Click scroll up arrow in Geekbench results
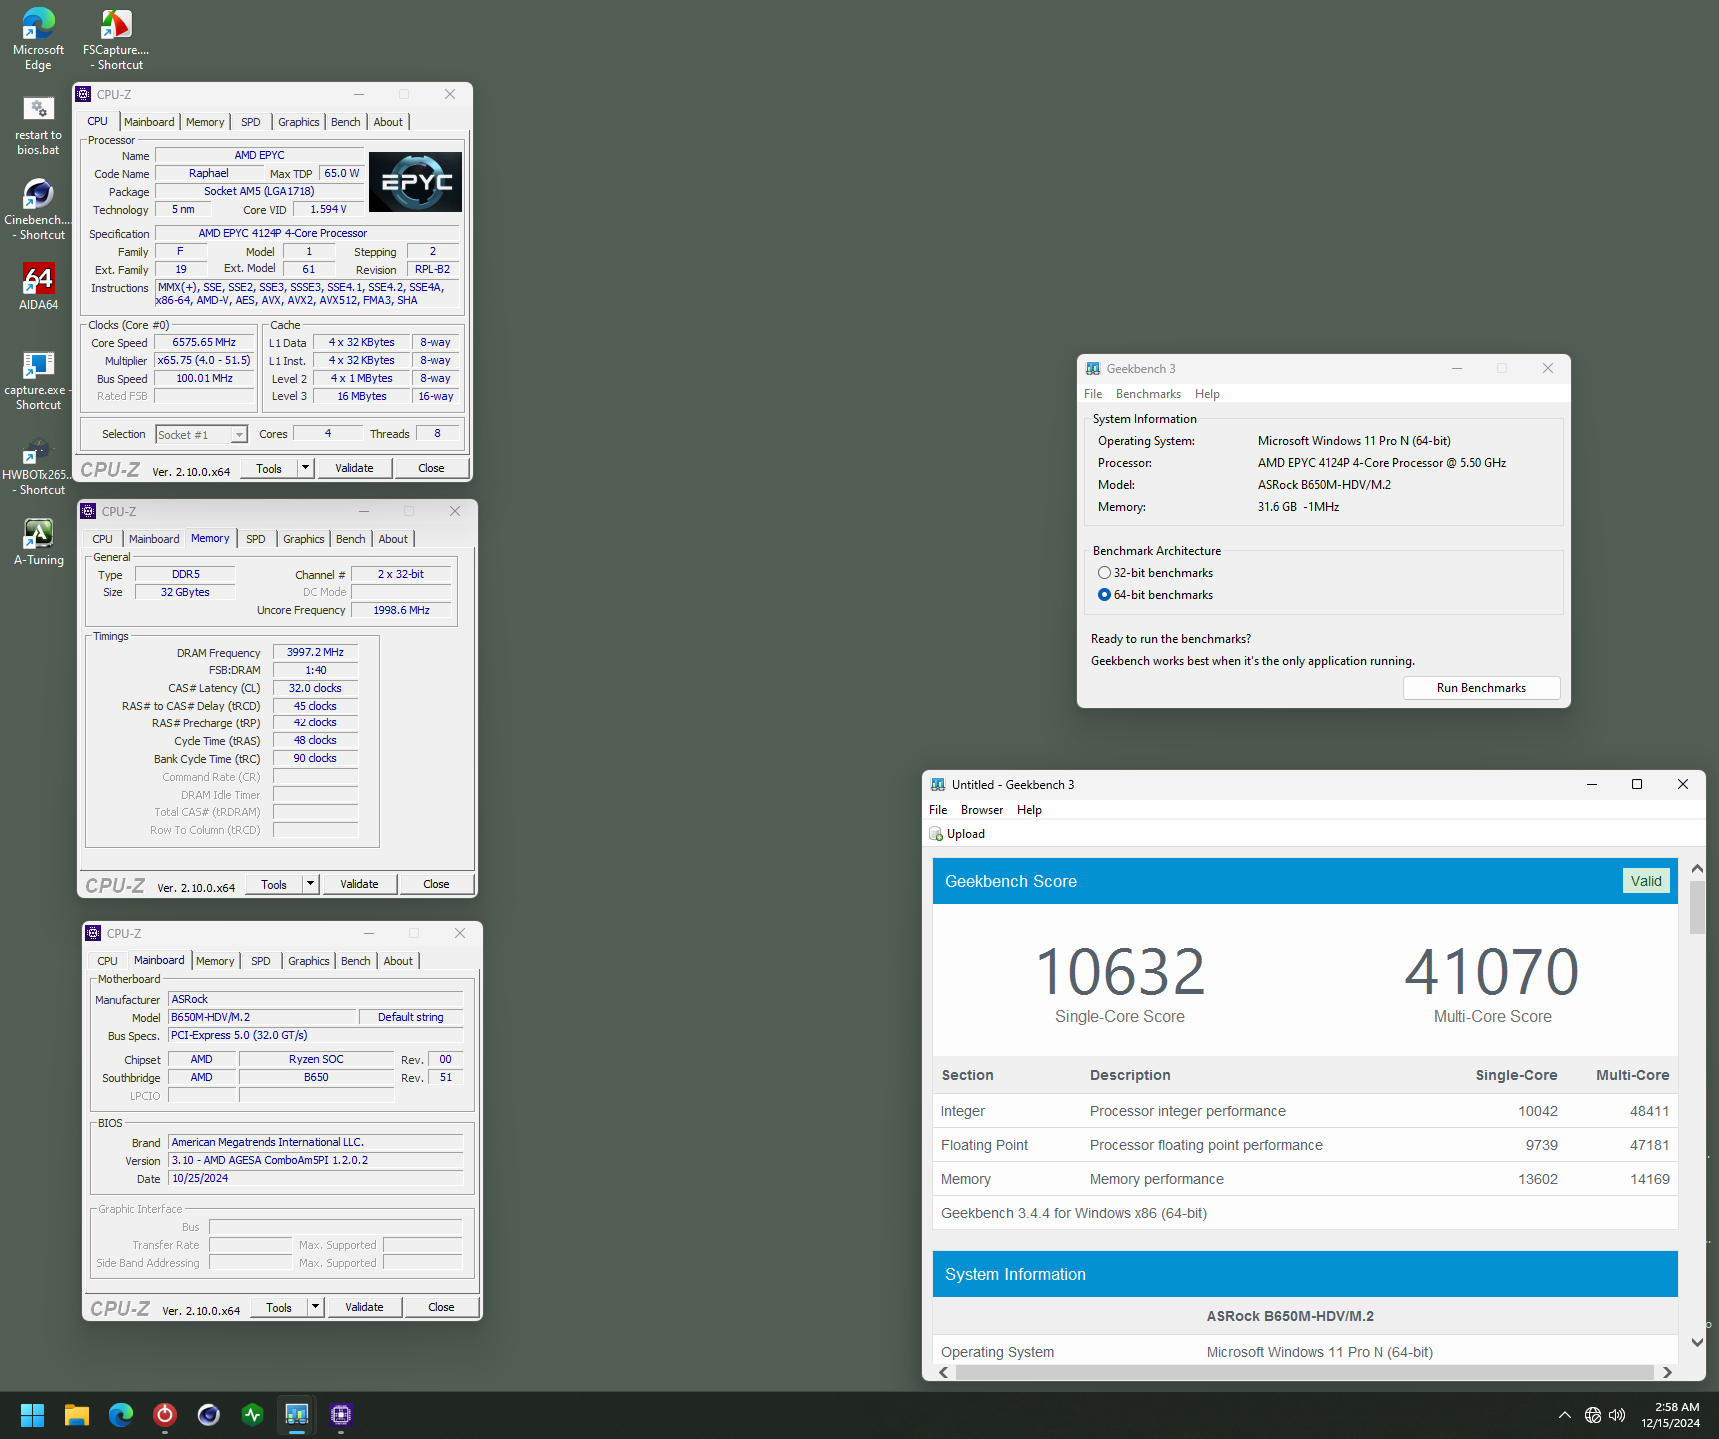Screen dimensions: 1719x1439 (1697, 869)
